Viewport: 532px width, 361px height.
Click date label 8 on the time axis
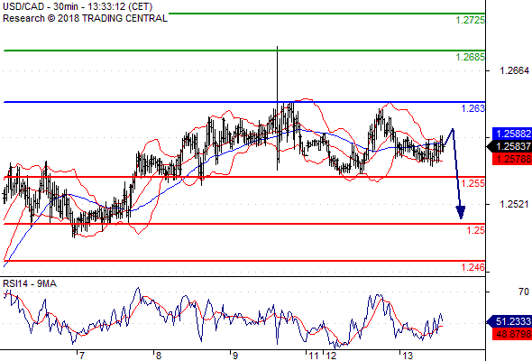(x=159, y=356)
